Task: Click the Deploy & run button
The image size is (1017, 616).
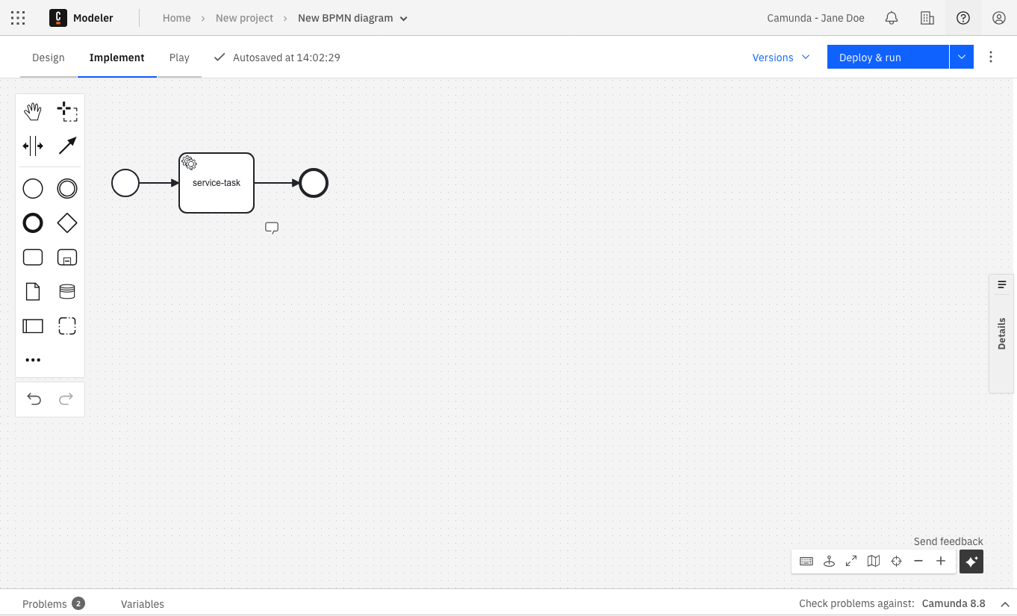Action: pos(870,57)
